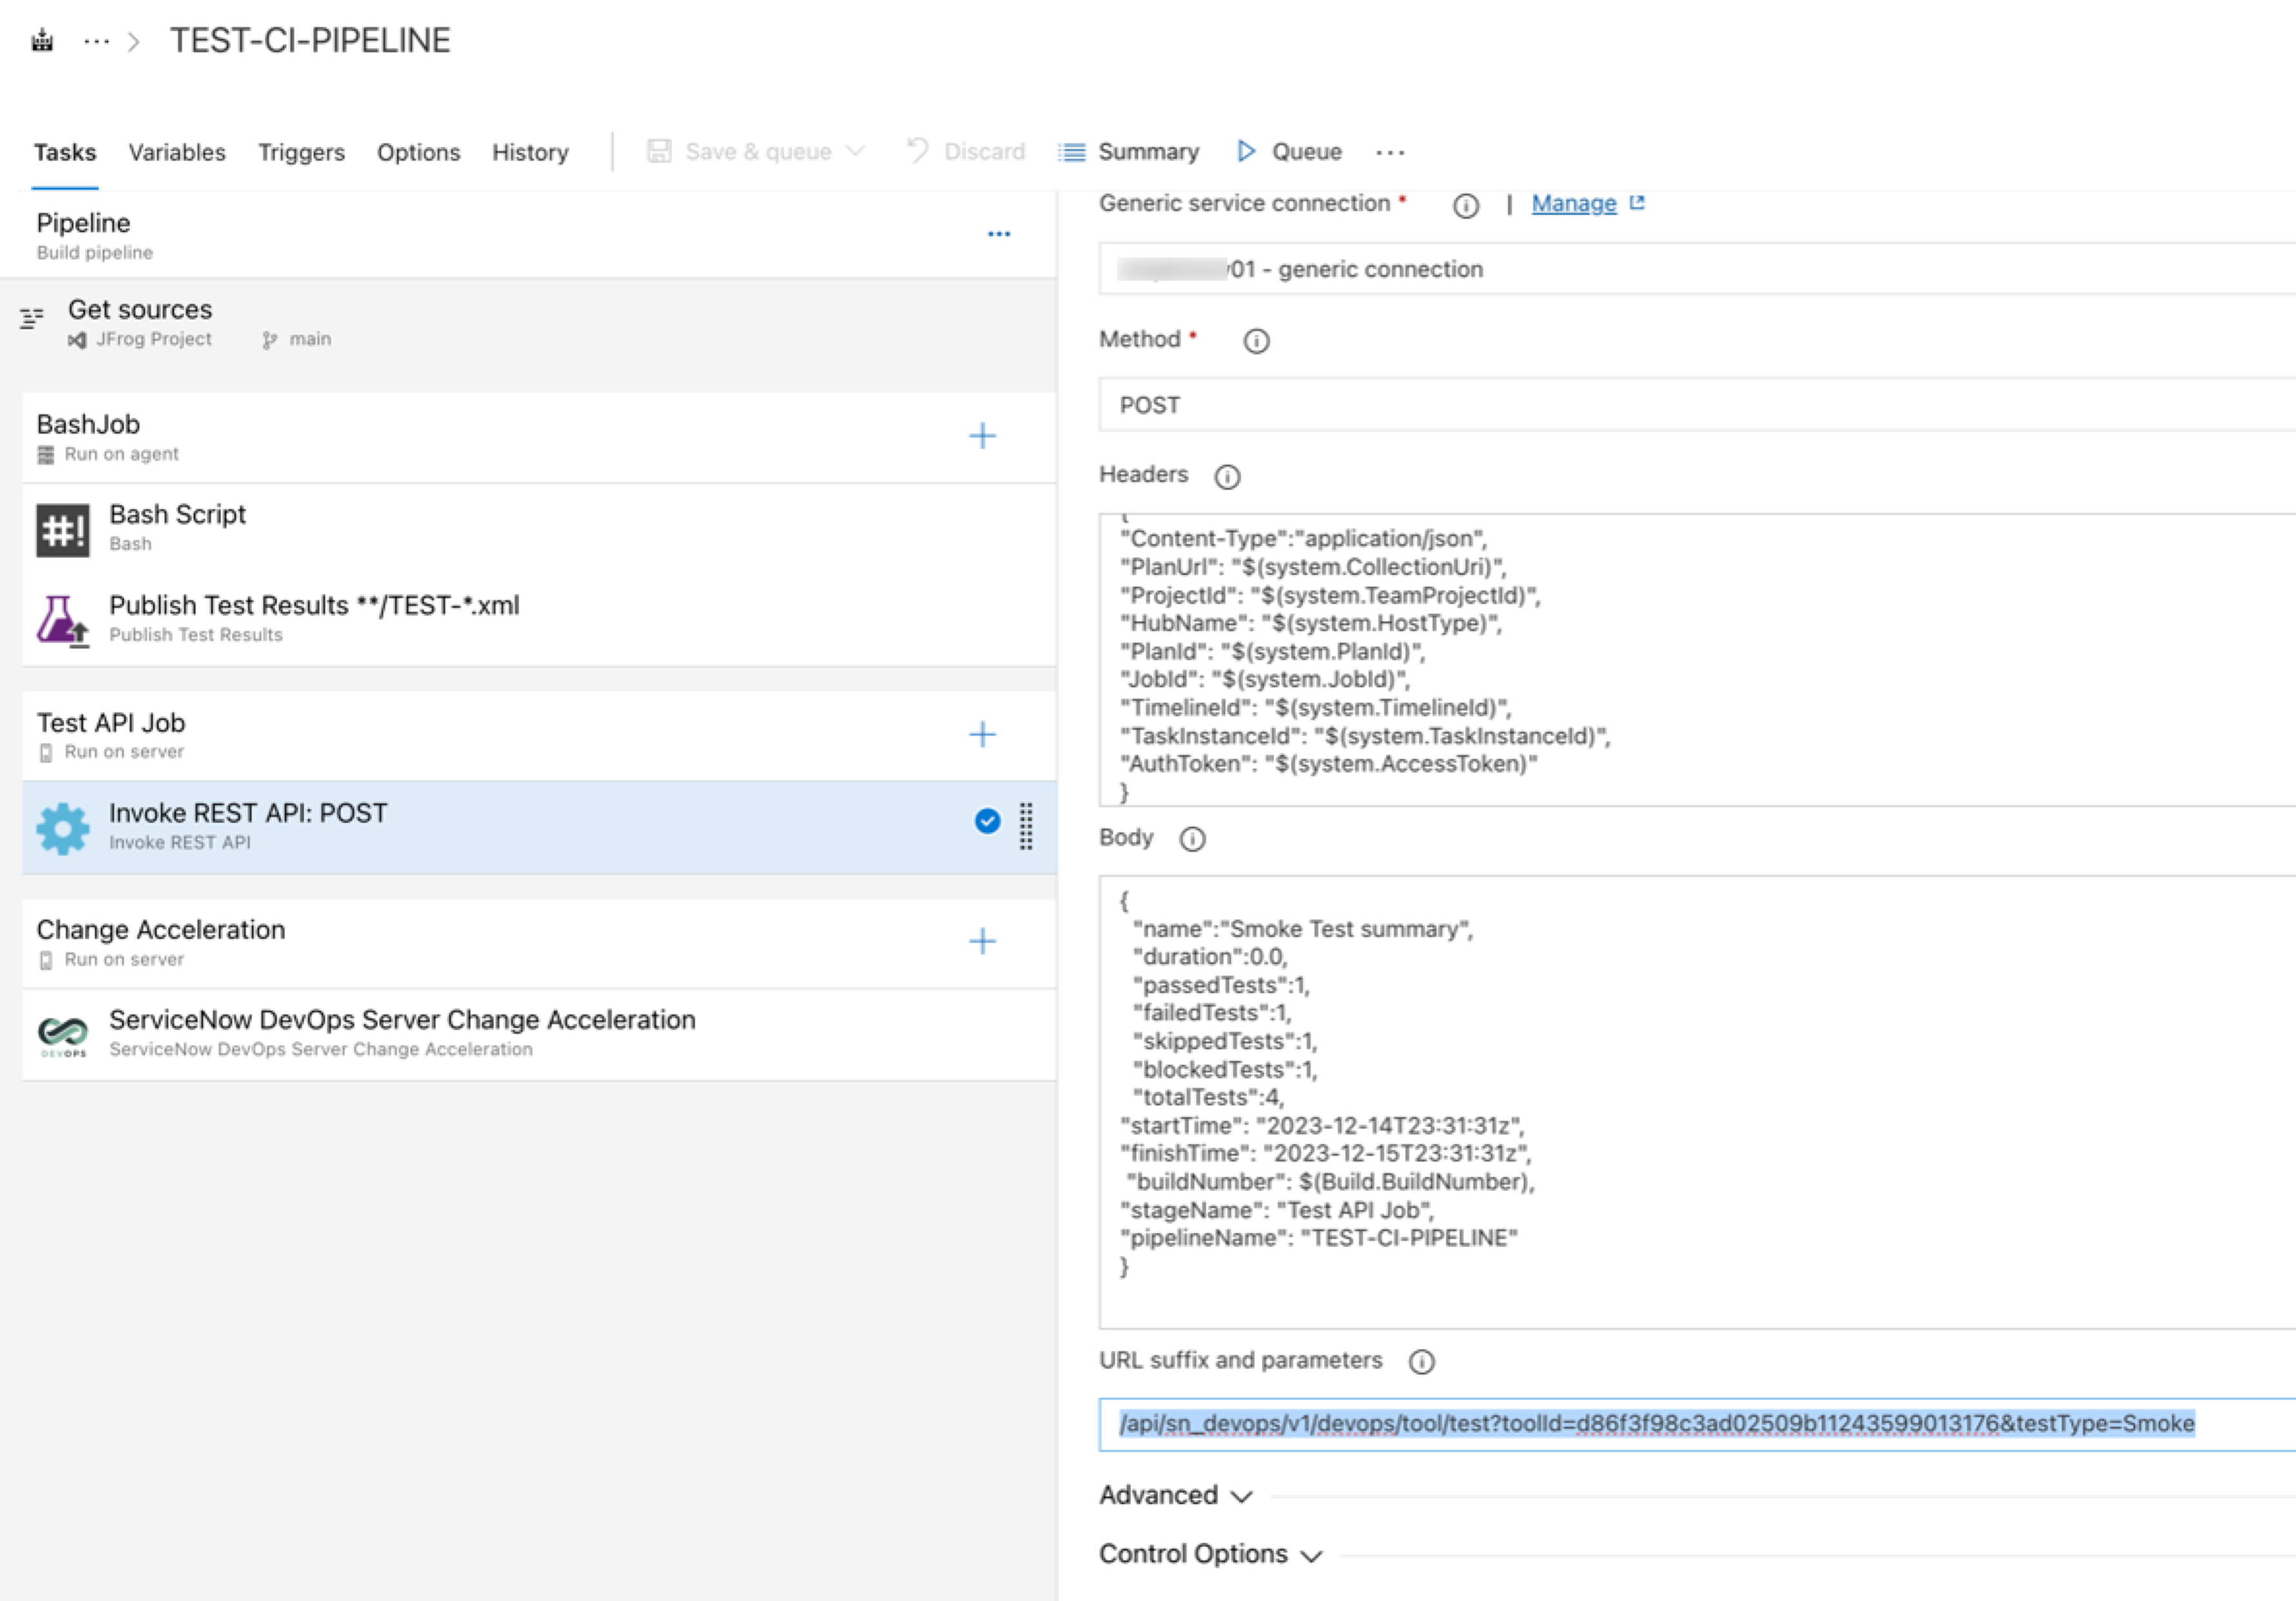This screenshot has height=1601, width=2296.
Task: Select the Invoke REST API: POST task
Action: 539,827
